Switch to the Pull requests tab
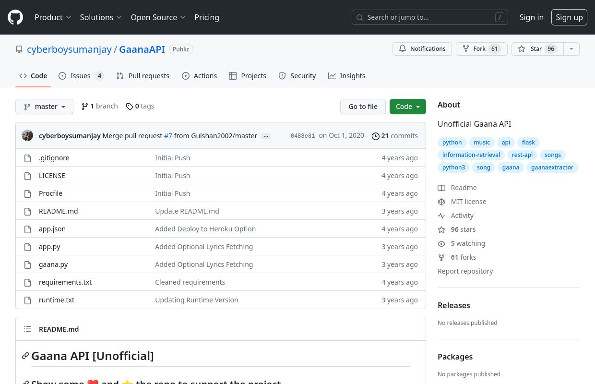595x384 pixels. [143, 76]
